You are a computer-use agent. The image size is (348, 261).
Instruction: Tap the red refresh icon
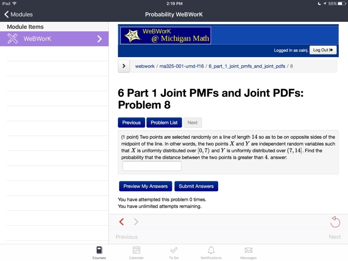335,222
